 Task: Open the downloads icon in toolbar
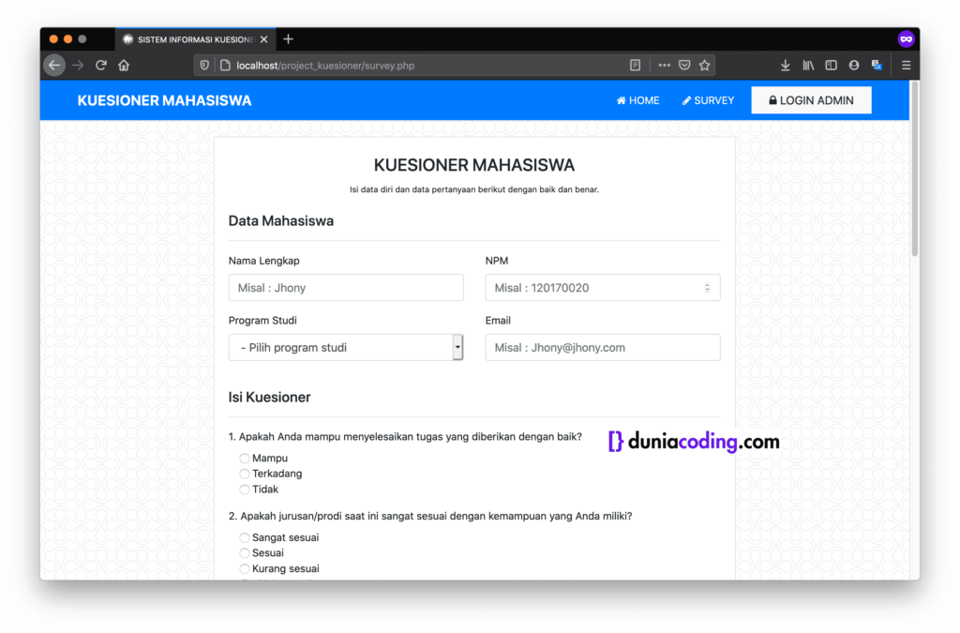785,65
